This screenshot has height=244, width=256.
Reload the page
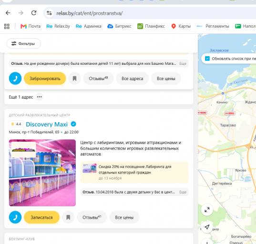(34, 13)
